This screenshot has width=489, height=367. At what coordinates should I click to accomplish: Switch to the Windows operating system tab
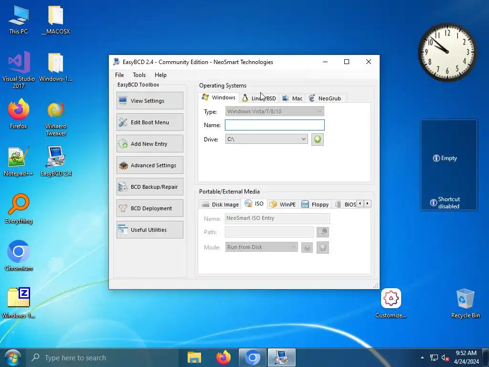pos(219,97)
